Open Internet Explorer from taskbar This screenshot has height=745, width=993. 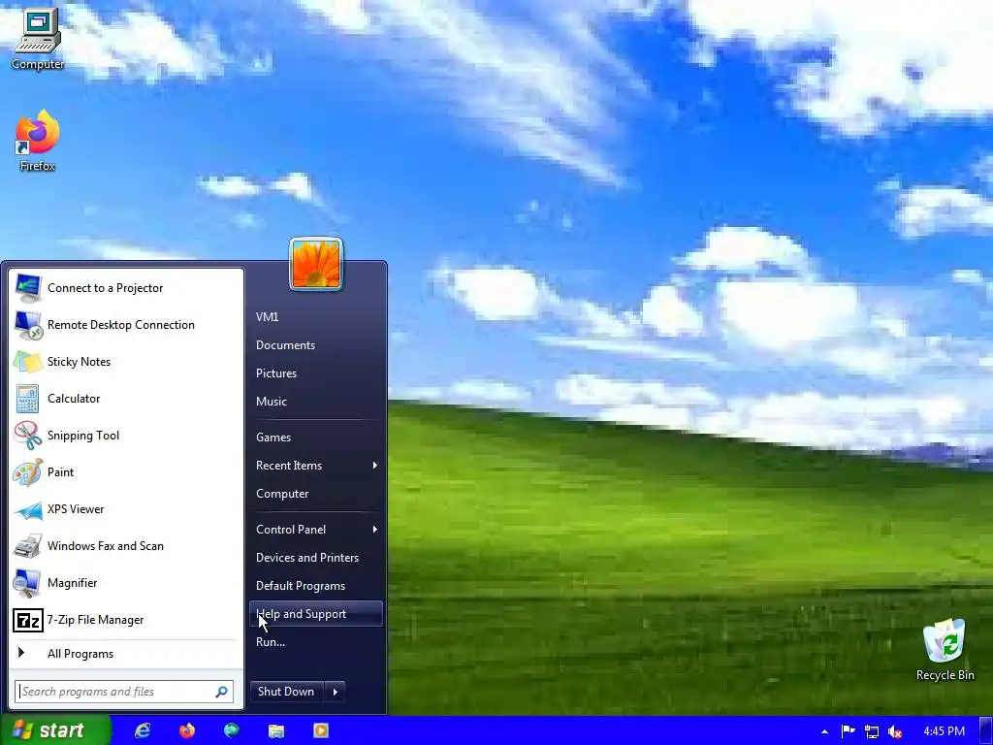click(x=144, y=730)
